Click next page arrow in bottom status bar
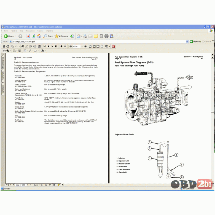This screenshot has width=215, height=215. [28, 185]
